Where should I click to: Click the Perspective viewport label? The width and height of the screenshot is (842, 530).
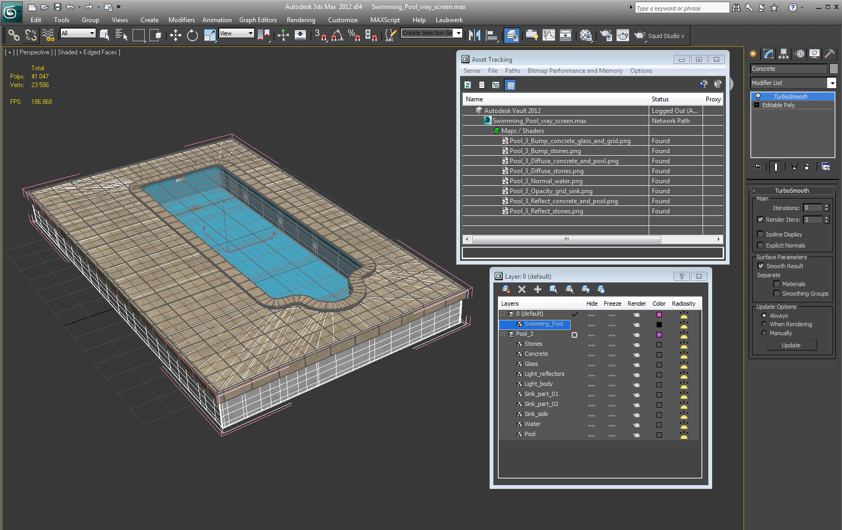click(x=34, y=52)
